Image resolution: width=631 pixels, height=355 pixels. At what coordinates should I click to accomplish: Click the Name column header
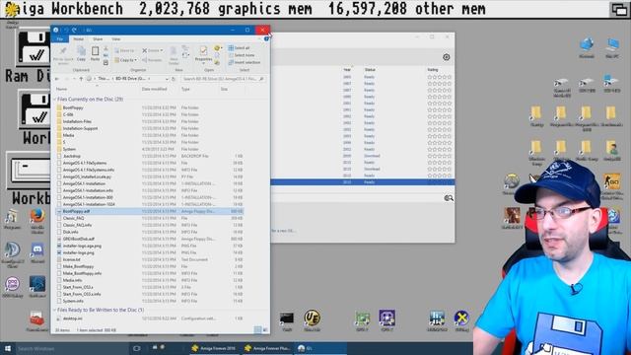(x=61, y=89)
